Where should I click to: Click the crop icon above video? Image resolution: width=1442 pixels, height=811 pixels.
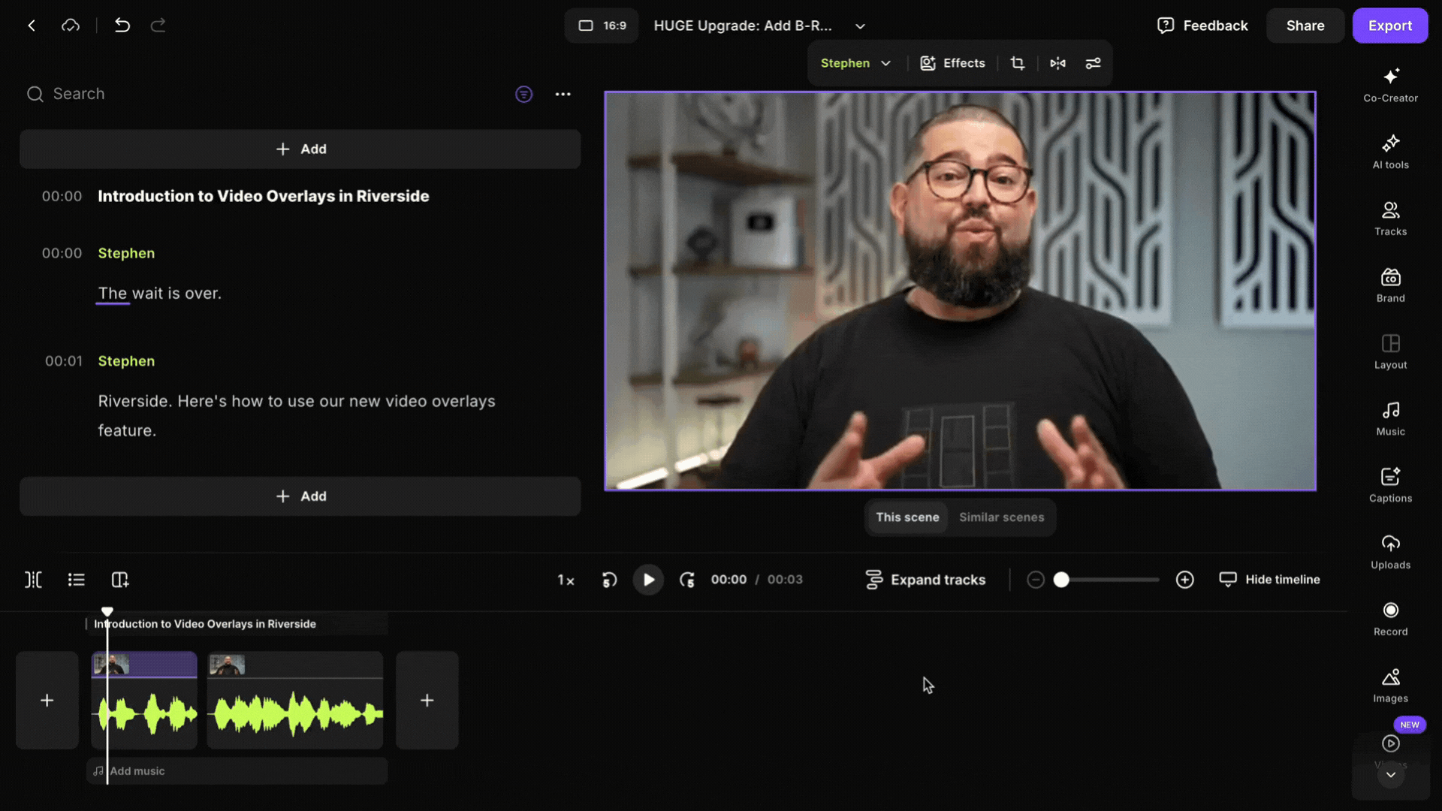pos(1018,63)
